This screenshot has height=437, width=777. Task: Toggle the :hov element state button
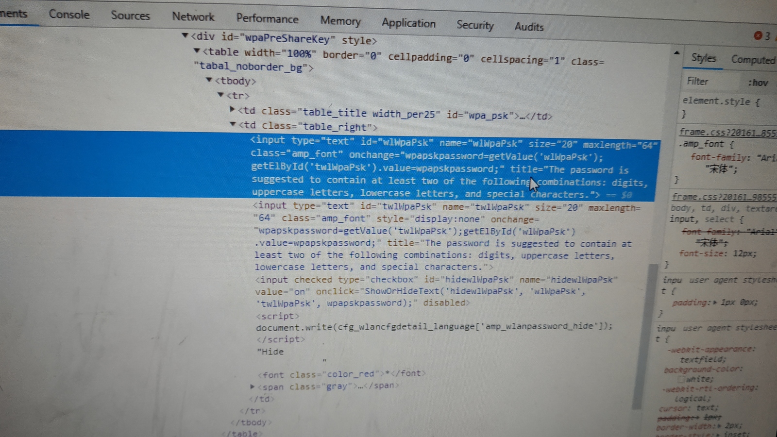tap(758, 83)
